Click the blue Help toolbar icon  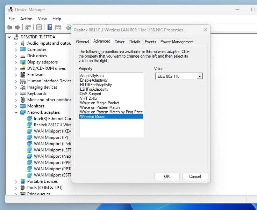click(x=50, y=27)
